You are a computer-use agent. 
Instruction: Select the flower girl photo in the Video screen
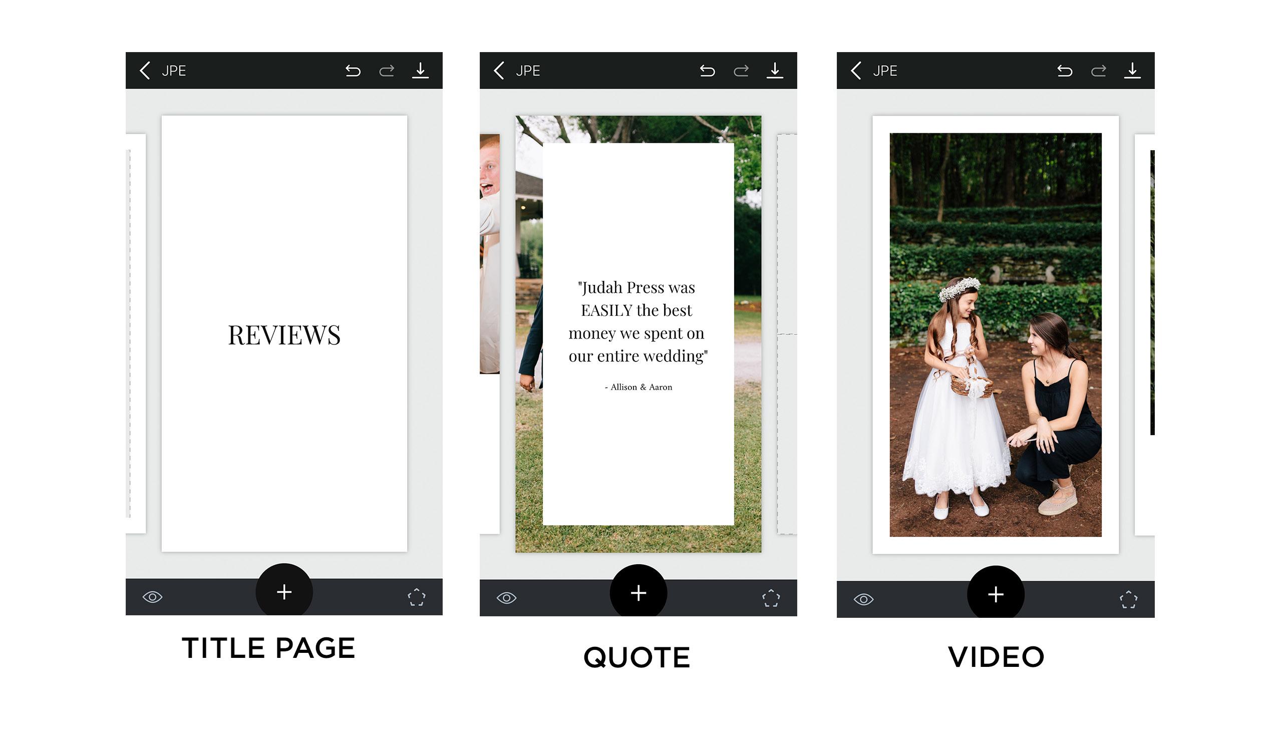coord(996,335)
